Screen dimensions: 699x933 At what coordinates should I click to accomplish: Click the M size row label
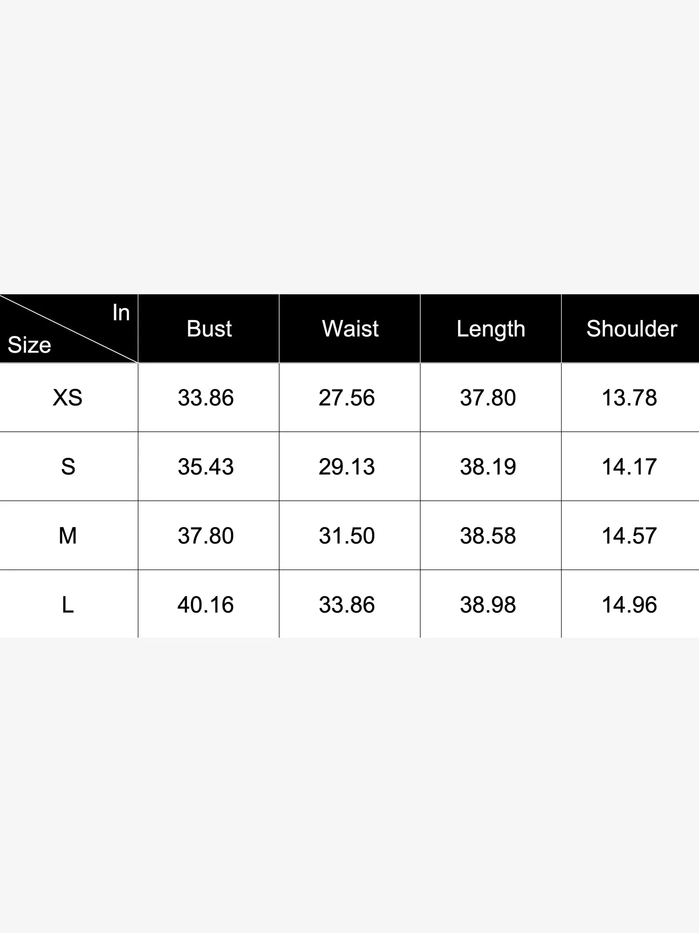(68, 536)
